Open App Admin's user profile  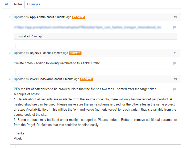38,17
